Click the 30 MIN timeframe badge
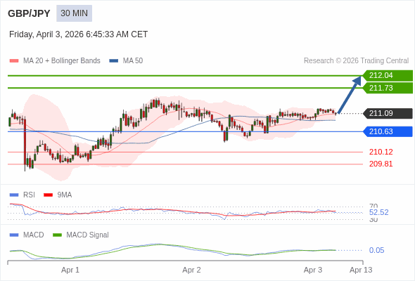This screenshot has height=281, width=415. pos(74,13)
